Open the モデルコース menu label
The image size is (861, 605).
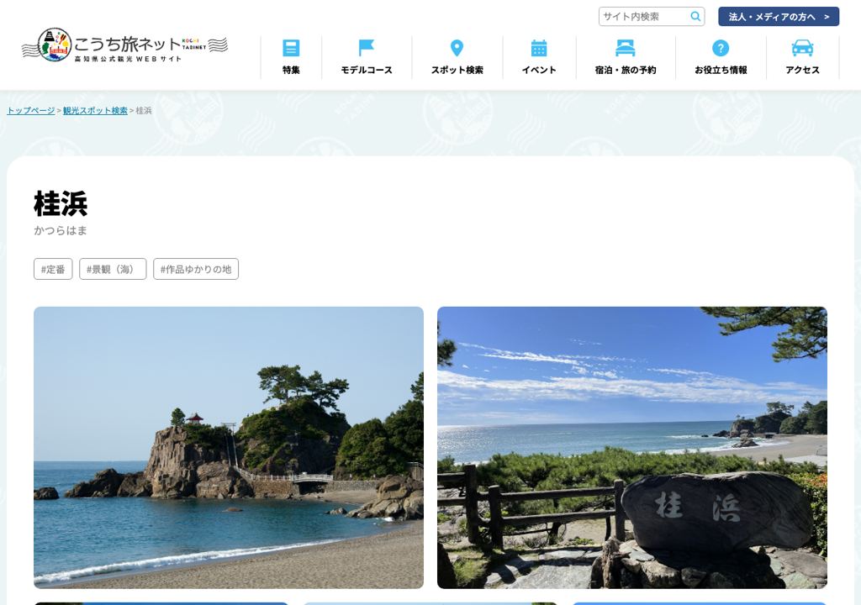(x=367, y=71)
